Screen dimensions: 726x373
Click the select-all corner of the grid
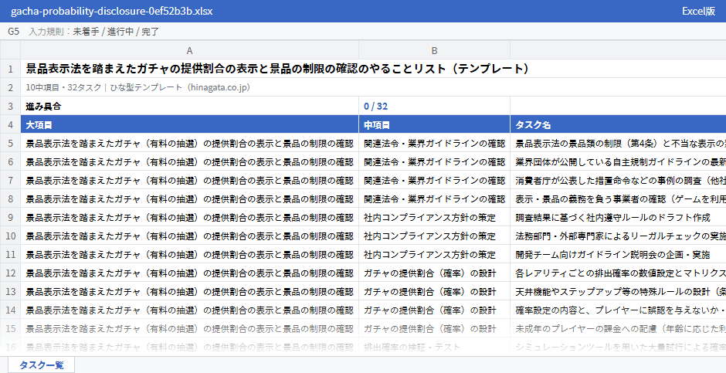point(10,50)
